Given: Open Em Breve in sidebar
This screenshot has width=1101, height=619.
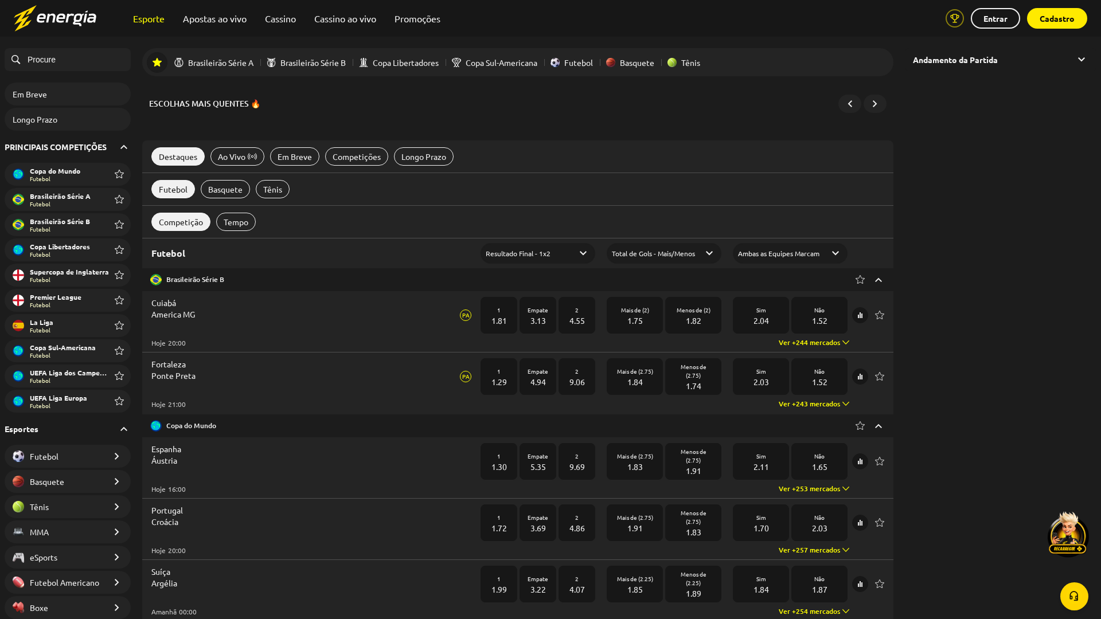Looking at the screenshot, I should [x=68, y=94].
